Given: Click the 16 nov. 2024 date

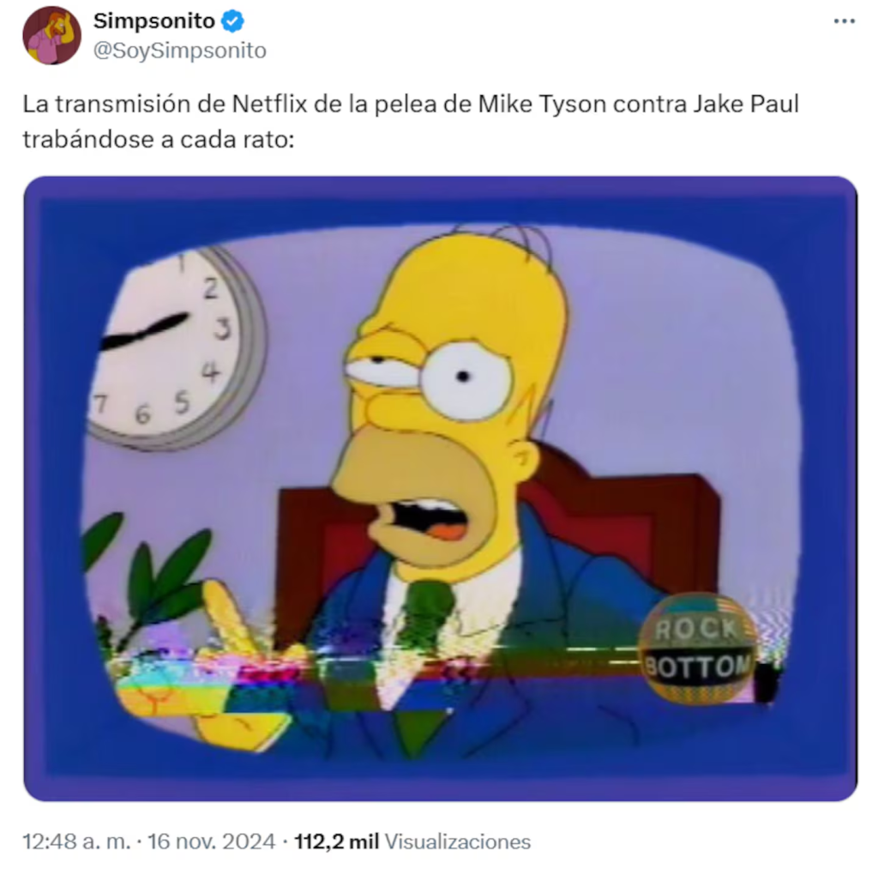Looking at the screenshot, I should pos(212,842).
